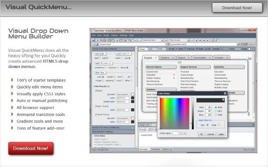Screen dimensions: 268x167
Task: Click small icon in color preview corner
Action: (x=223, y=100)
